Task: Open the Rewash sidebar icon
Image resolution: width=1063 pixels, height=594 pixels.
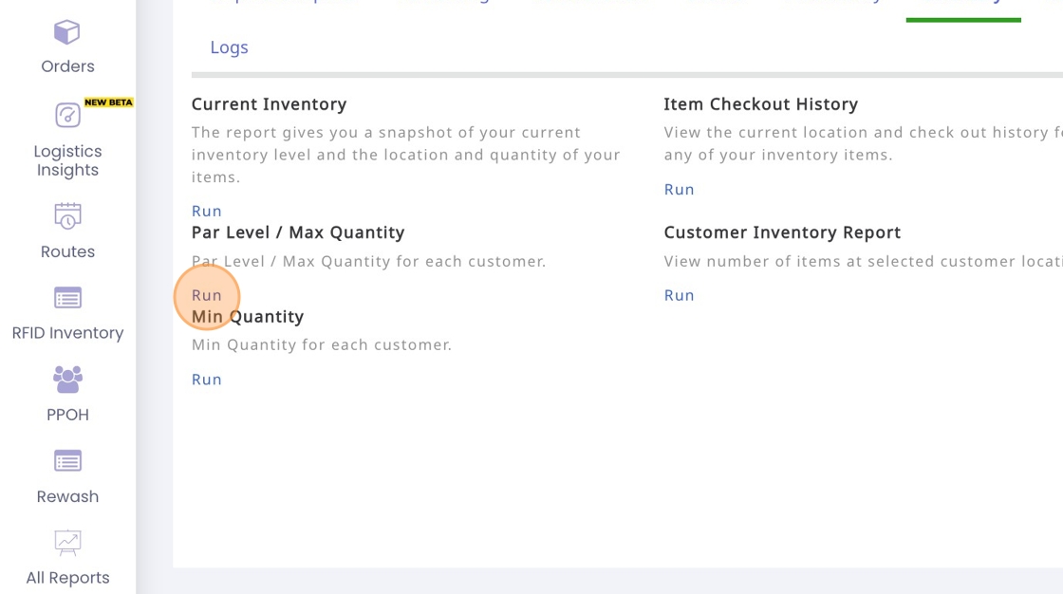Action: (x=67, y=461)
